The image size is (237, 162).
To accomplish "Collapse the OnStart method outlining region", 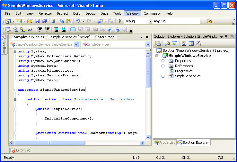I will (15, 133).
